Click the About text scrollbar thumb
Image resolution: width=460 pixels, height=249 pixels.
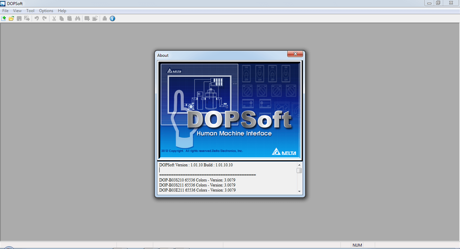pos(299,170)
